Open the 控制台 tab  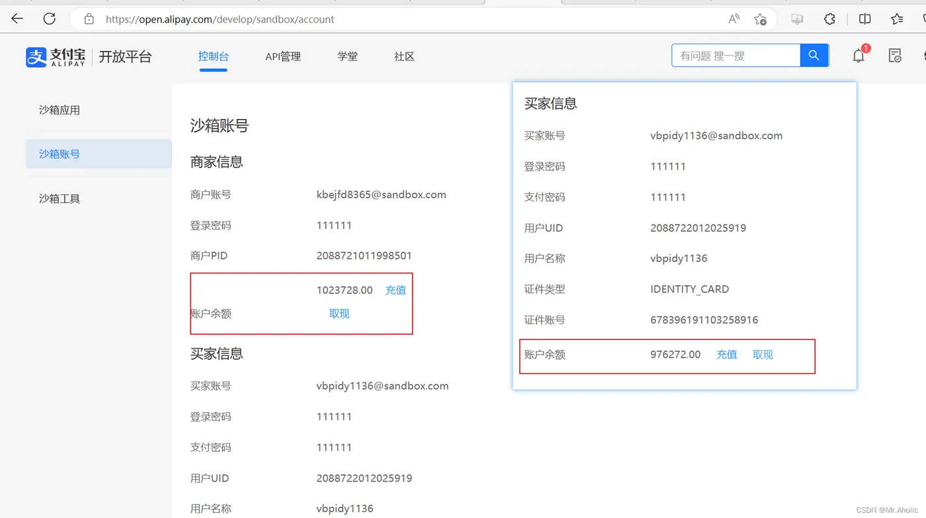213,56
